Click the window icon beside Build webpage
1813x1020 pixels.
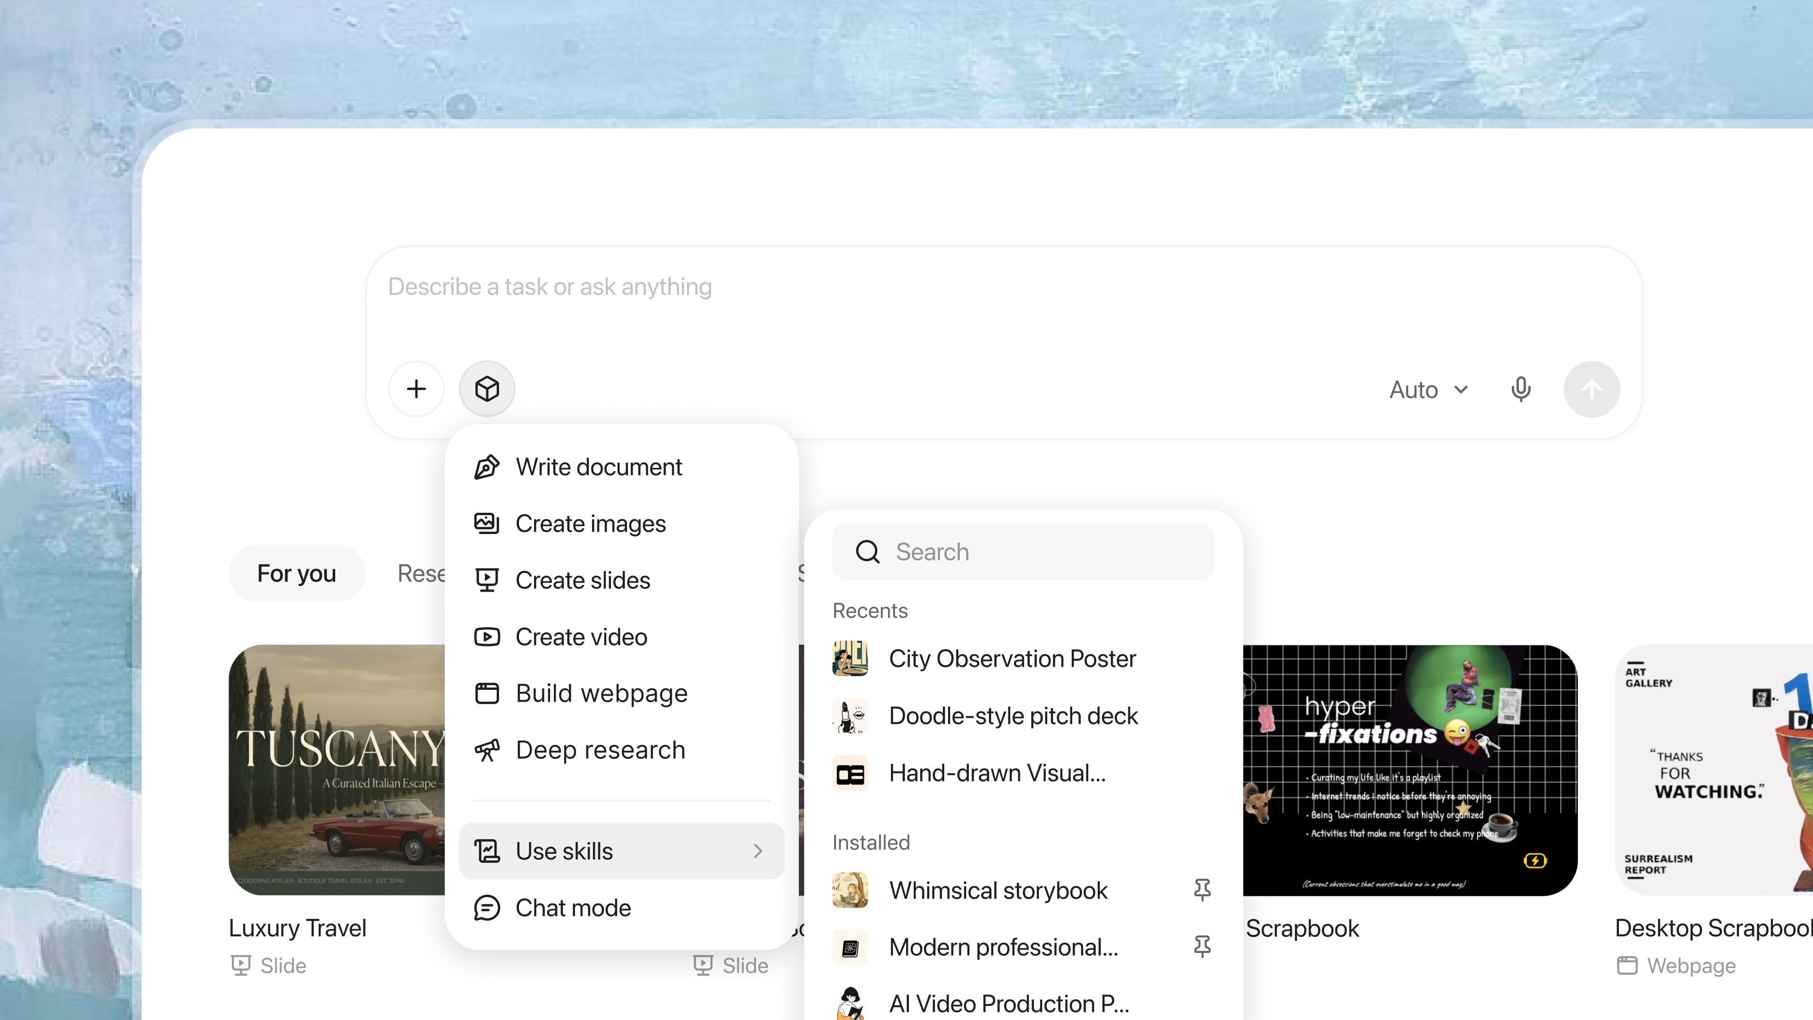coord(487,693)
